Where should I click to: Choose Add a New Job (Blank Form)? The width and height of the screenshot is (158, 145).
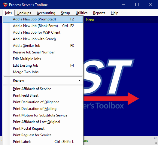point(43,26)
